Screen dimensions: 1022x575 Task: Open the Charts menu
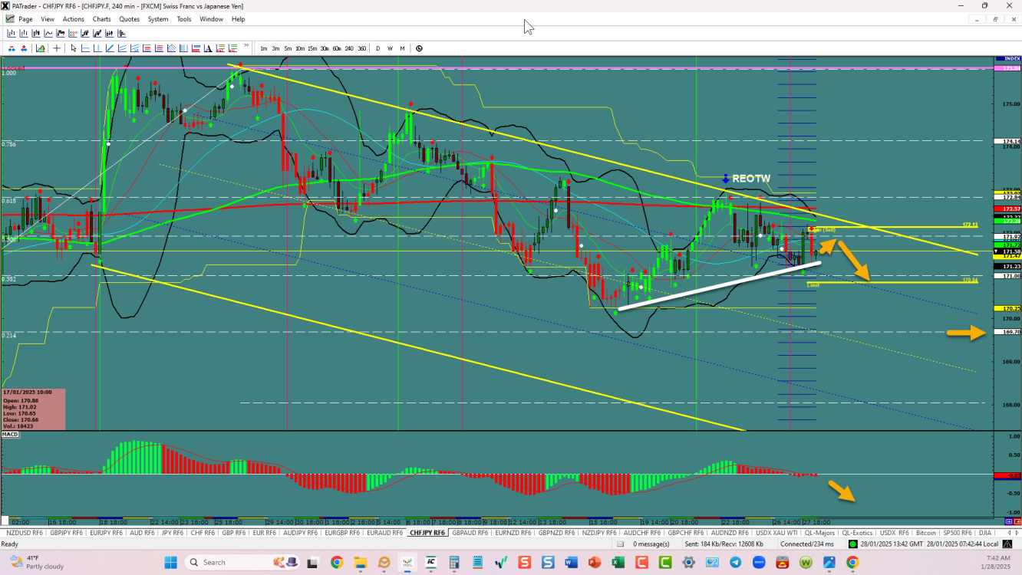(101, 18)
